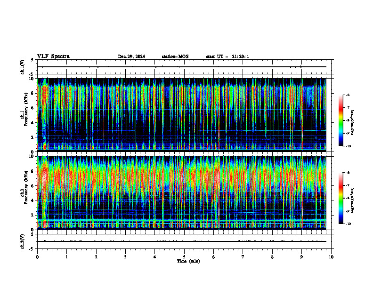The image size is (373, 288).
Task: Click the "-6" value on ch.2 colorbar
Action: pos(348,173)
